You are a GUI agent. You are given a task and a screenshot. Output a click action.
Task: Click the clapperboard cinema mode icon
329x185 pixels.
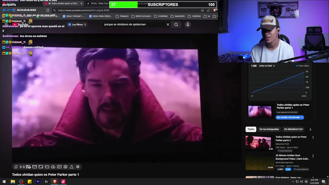click(34, 167)
